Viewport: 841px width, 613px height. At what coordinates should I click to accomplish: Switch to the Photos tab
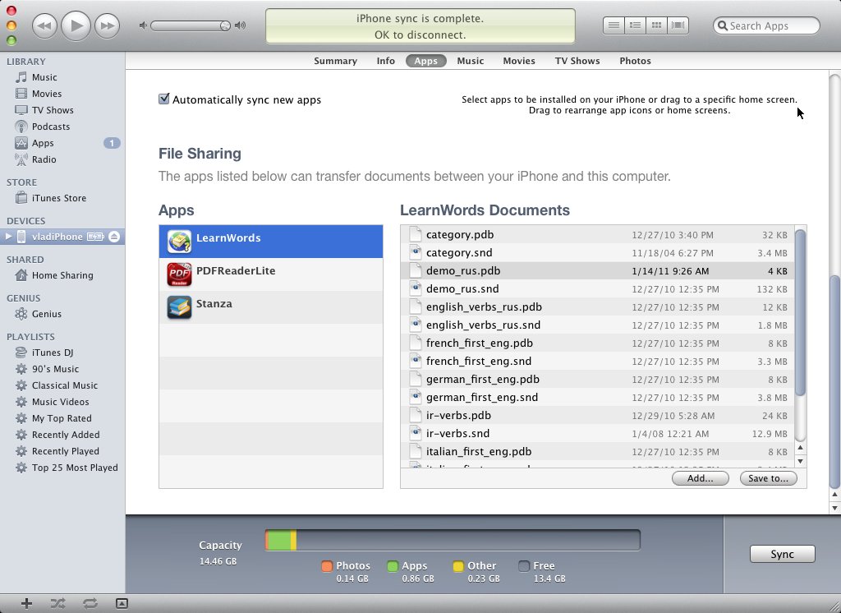[635, 61]
